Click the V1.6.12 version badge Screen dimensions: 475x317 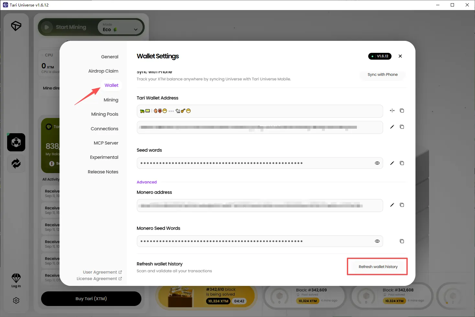(x=380, y=56)
